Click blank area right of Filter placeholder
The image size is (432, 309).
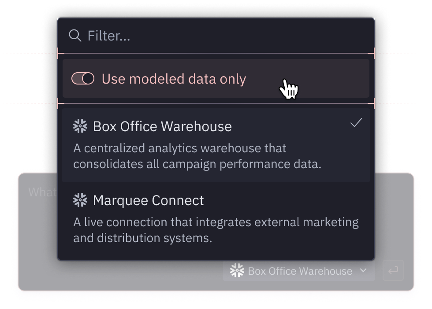coord(248,36)
